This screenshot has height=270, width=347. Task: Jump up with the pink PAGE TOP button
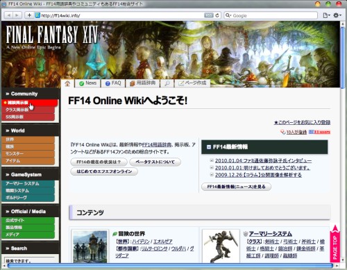335,244
